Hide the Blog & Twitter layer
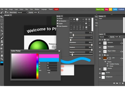This screenshot has height=94, width=125. pos(100,52)
